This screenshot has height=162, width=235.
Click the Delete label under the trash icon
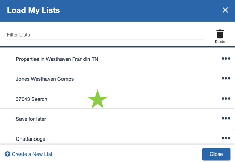point(220,42)
